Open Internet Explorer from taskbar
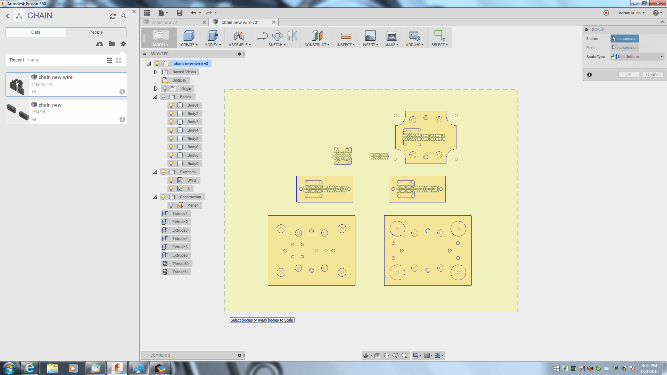Screen dimensions: 667x375 pyautogui.click(x=30, y=368)
